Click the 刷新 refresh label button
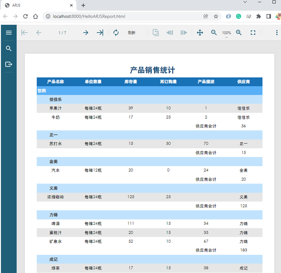The width and height of the screenshot is (281, 273). pos(132,33)
